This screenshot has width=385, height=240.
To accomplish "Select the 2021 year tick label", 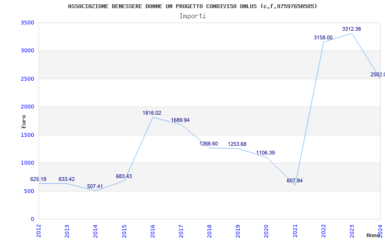I will 295,229.
